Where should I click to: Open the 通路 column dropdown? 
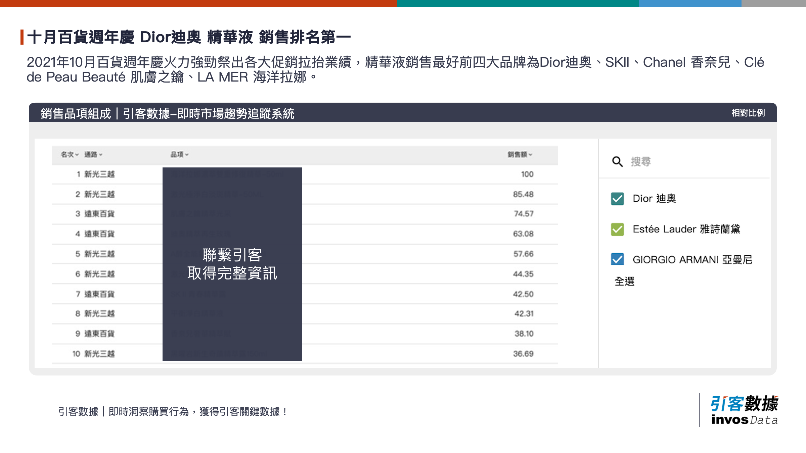point(93,154)
